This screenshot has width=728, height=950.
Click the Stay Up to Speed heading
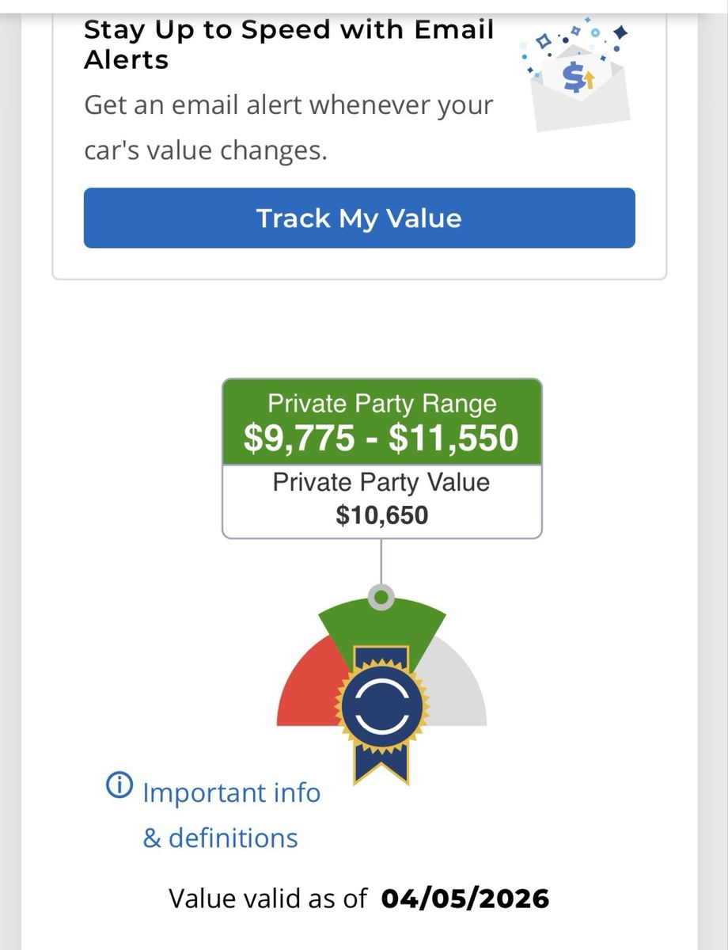click(289, 44)
